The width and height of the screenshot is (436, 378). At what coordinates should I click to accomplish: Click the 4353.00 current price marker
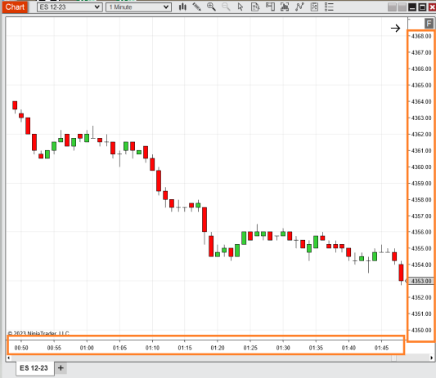pos(420,281)
